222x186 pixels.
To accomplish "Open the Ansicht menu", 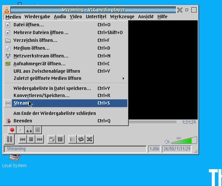I will coord(146,17).
